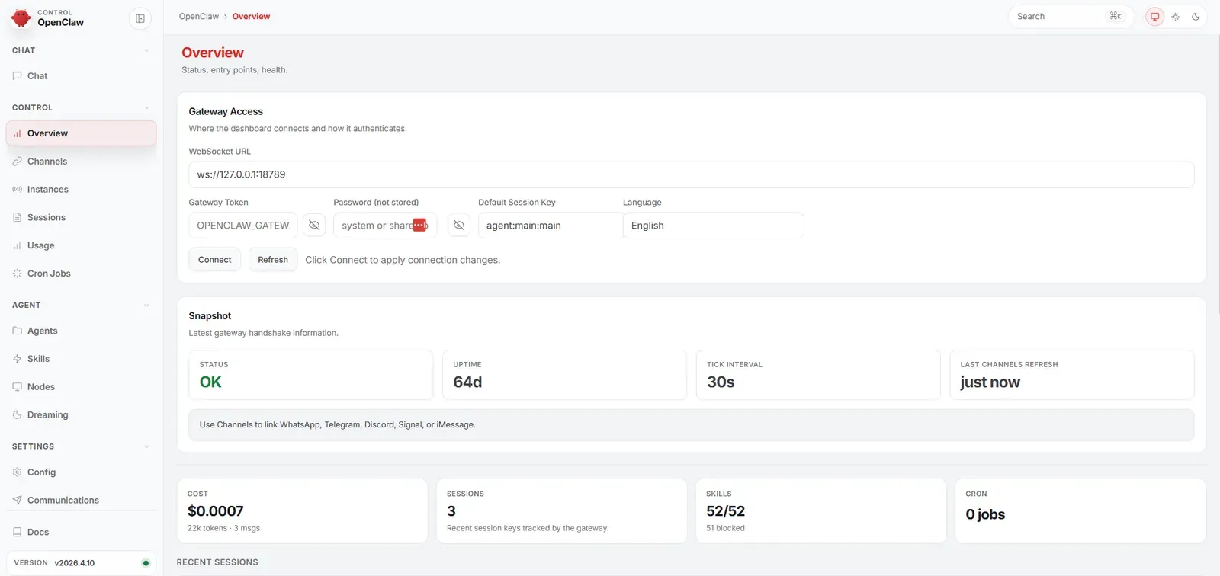Switch to light theme sun icon

click(x=1176, y=17)
